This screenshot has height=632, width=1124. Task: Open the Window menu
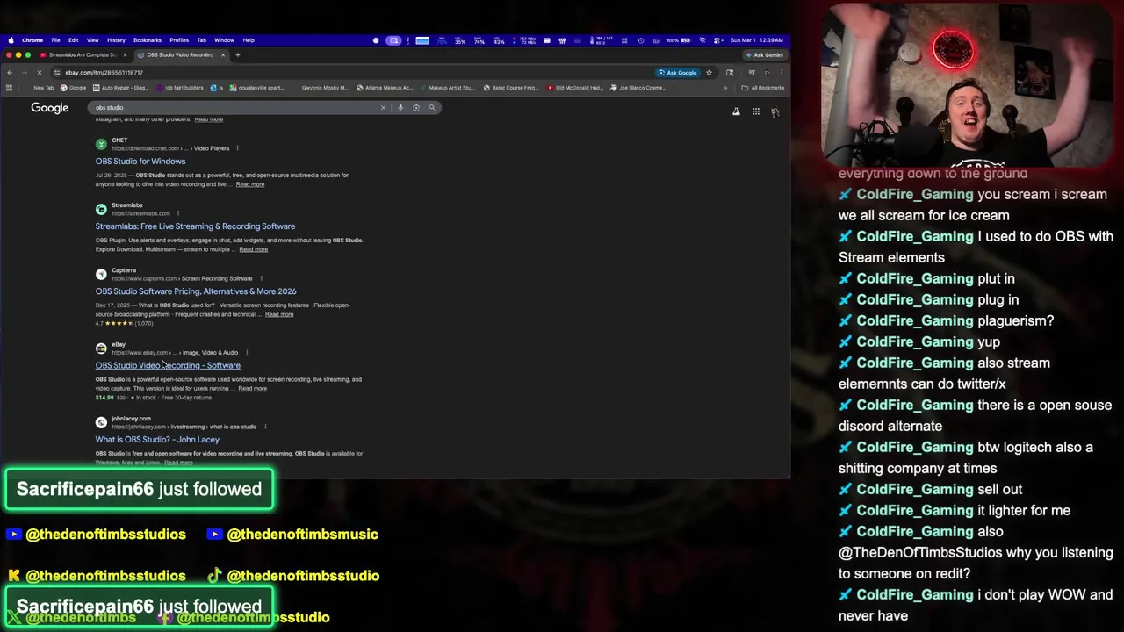click(224, 40)
